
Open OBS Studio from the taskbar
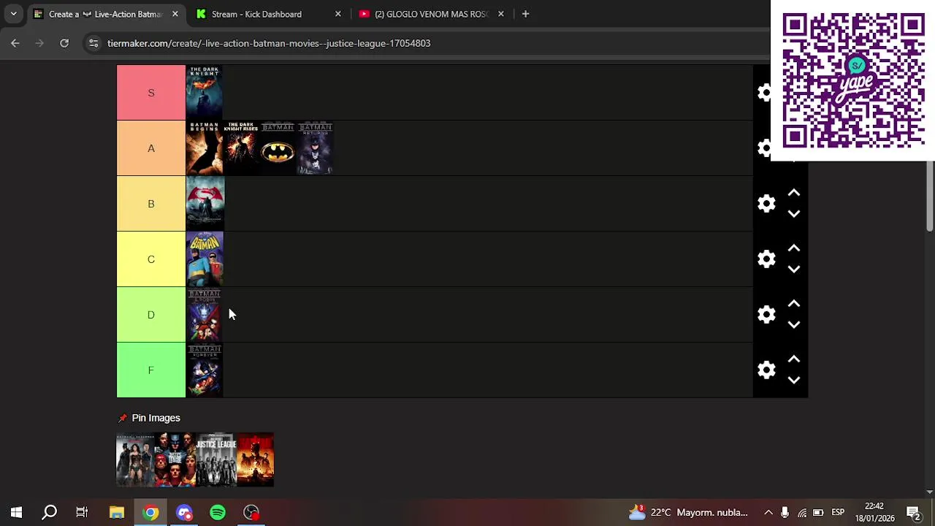[x=251, y=512]
